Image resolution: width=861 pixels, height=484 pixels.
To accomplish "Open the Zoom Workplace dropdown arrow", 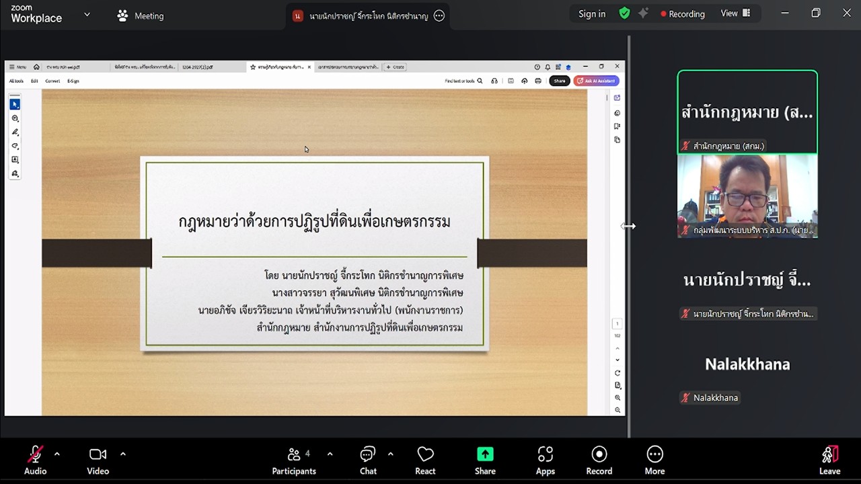I will [85, 13].
